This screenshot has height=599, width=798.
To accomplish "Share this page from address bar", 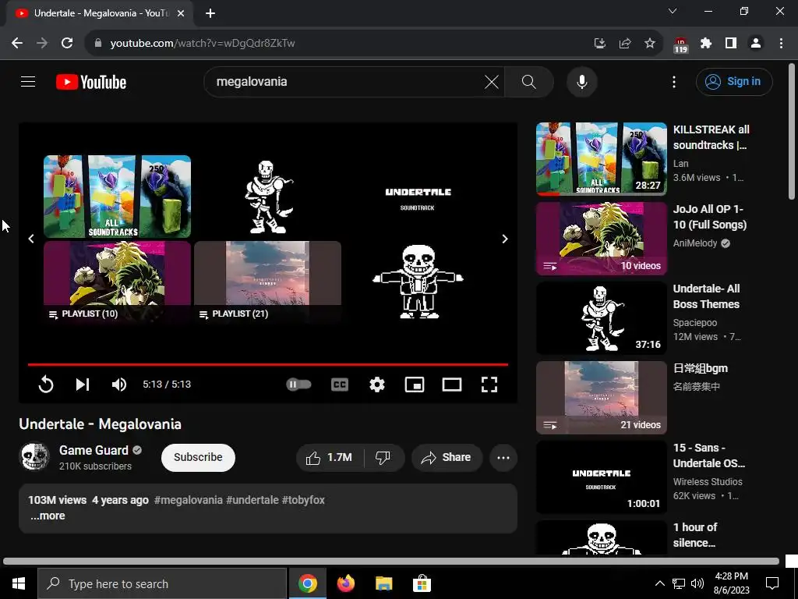I will (x=625, y=43).
